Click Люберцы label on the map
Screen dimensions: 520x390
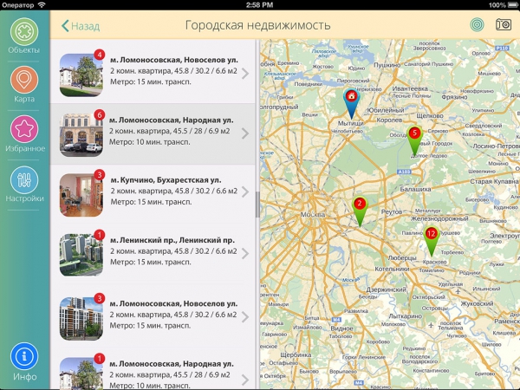coord(402,257)
